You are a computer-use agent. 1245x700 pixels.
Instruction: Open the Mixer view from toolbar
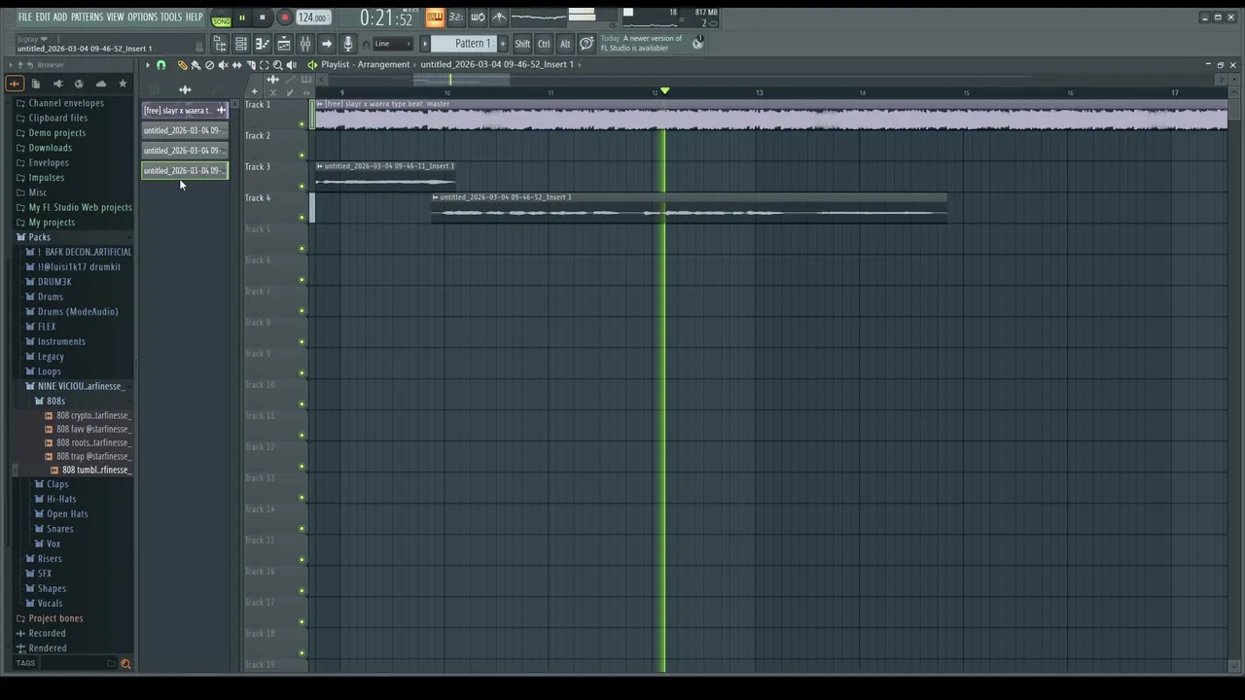pyautogui.click(x=305, y=44)
